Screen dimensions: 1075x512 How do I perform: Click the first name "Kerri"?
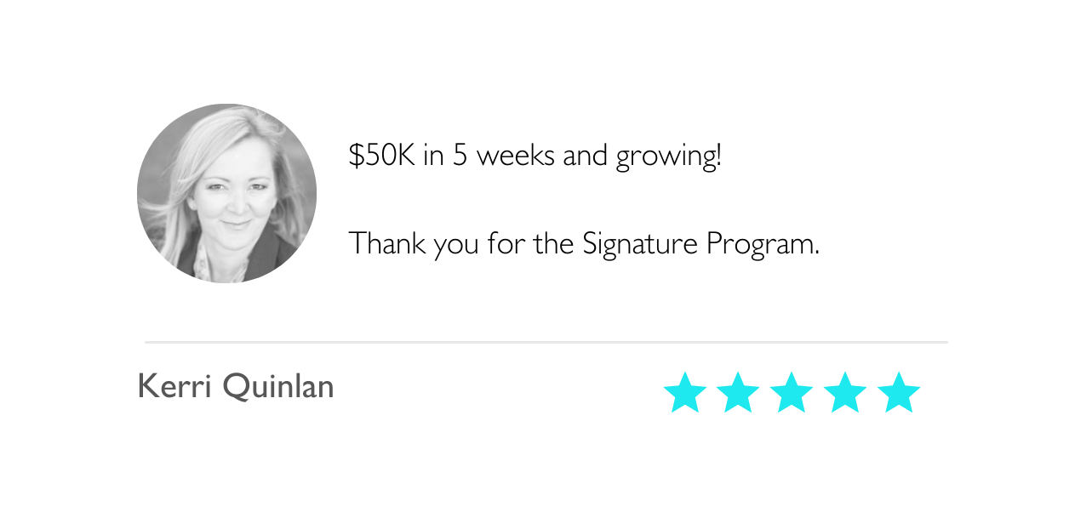click(175, 387)
